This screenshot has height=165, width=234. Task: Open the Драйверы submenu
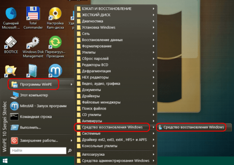(116, 96)
